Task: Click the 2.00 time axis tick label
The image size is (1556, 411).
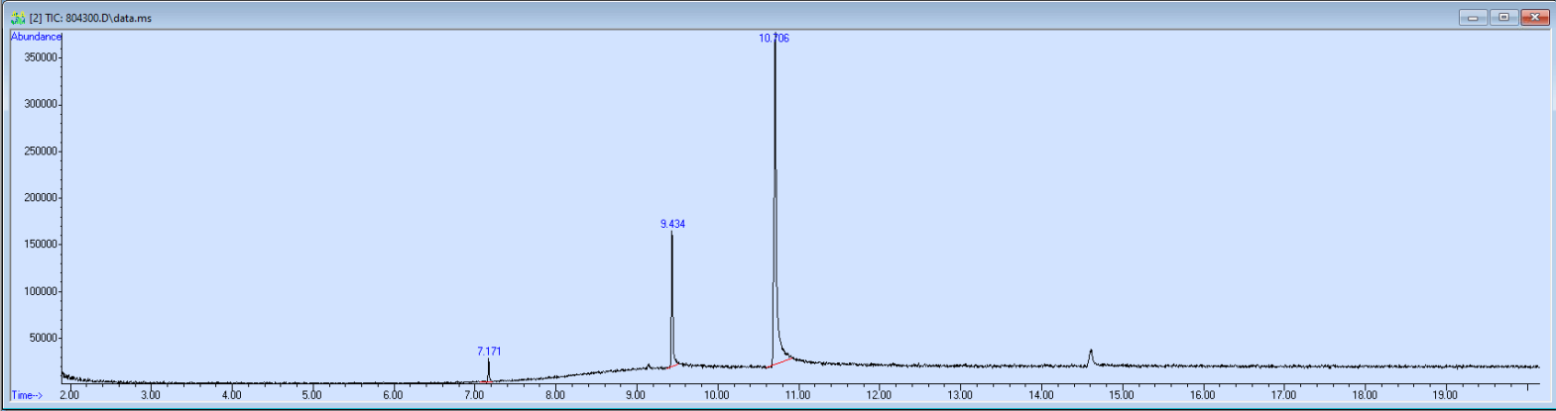Action: point(69,395)
